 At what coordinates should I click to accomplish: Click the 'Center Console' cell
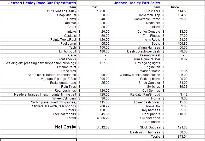[x=136, y=32]
